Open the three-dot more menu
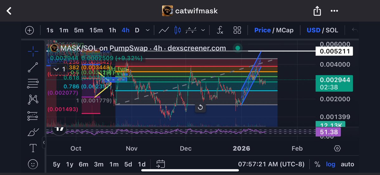Image resolution: width=380 pixels, height=175 pixels. point(334,11)
